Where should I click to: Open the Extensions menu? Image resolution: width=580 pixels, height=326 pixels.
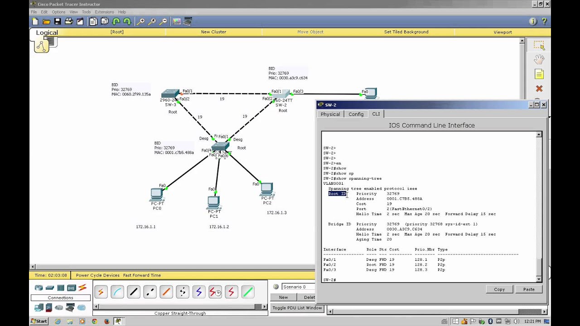point(104,12)
